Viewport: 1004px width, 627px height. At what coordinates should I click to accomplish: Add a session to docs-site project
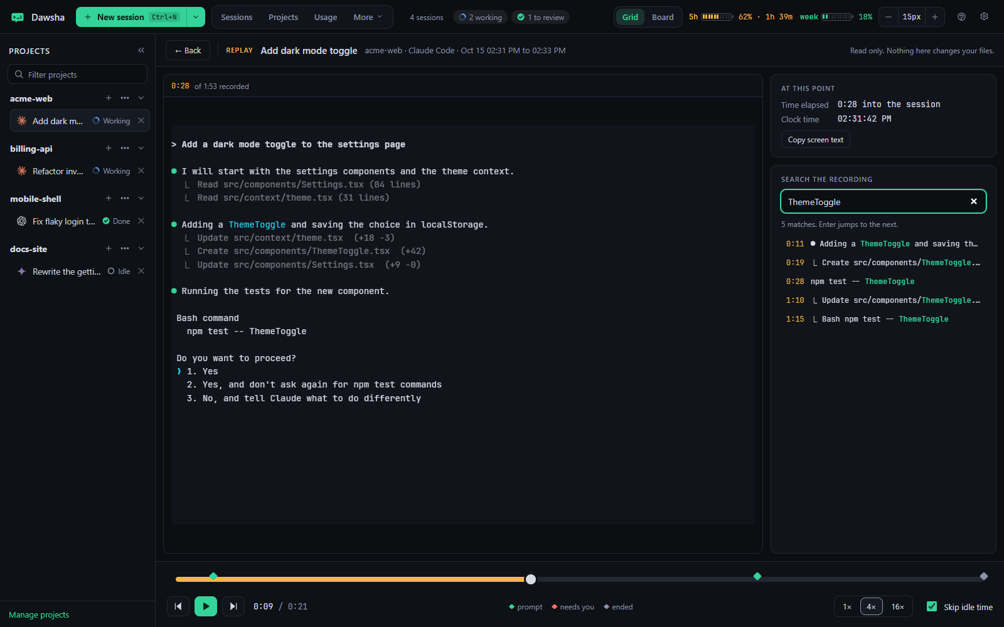pyautogui.click(x=109, y=248)
